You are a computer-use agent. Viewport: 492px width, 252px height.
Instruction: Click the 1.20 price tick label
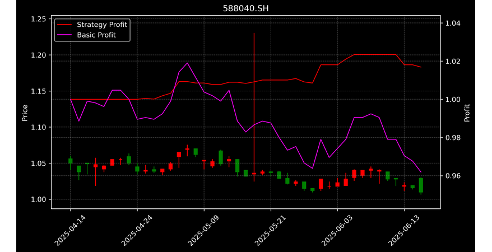point(39,55)
